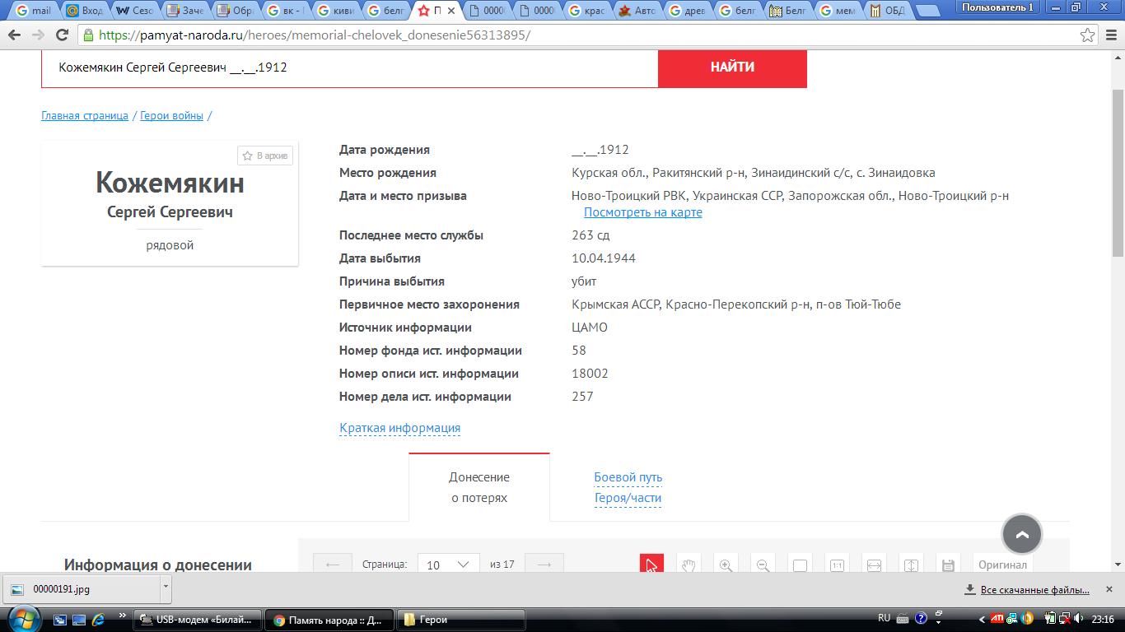Screen dimensions: 1125x632
Task: Bookmark this page with star icon
Action: coord(1088,35)
